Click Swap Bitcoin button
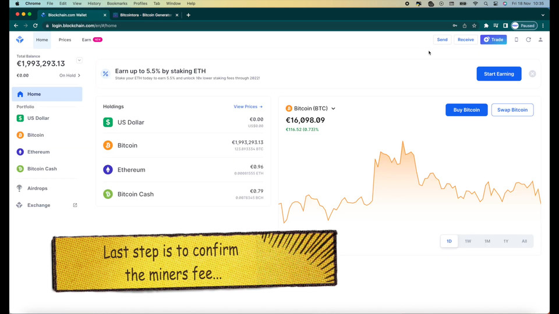Viewport: 559px width, 314px height. click(x=512, y=110)
